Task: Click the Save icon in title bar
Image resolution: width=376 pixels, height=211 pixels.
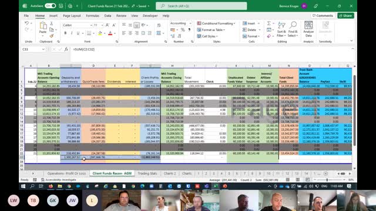Action: click(x=61, y=6)
